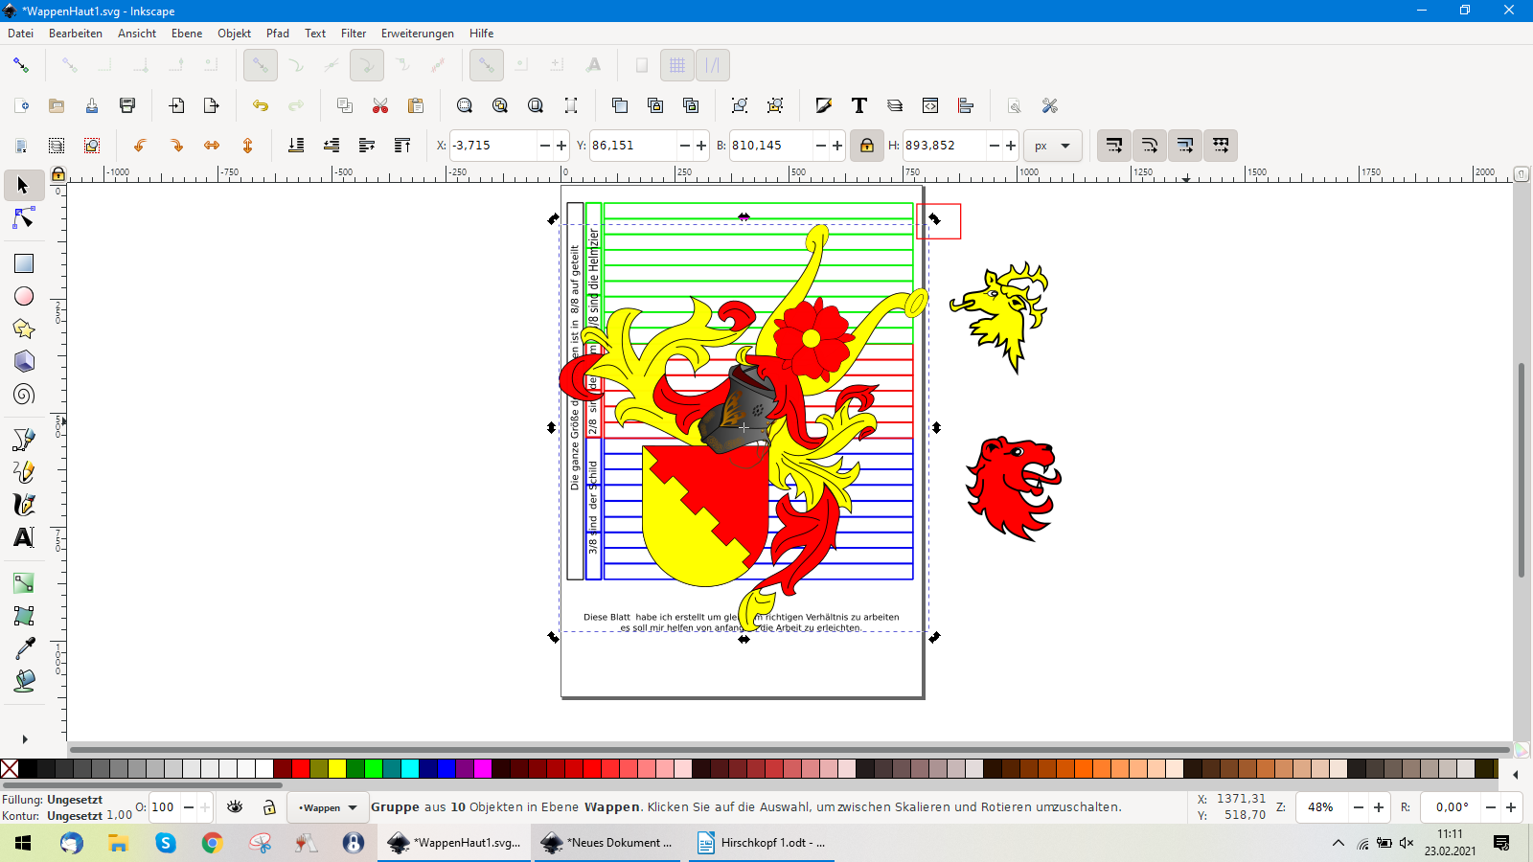Open the Erweiterungen menu
The width and height of the screenshot is (1533, 862).
point(417,34)
